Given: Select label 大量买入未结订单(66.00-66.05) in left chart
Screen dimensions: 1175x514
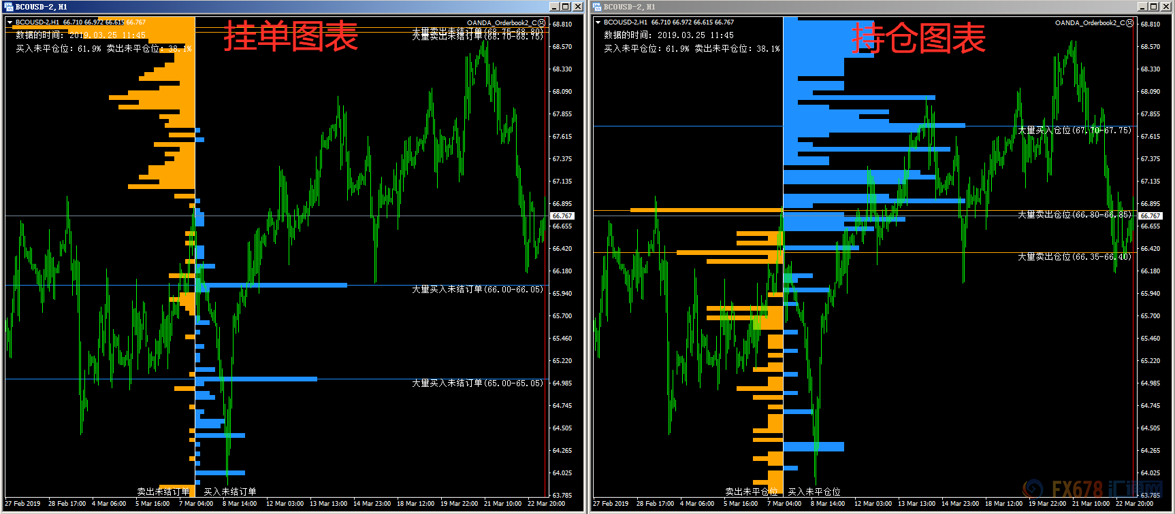Looking at the screenshot, I should [x=477, y=290].
